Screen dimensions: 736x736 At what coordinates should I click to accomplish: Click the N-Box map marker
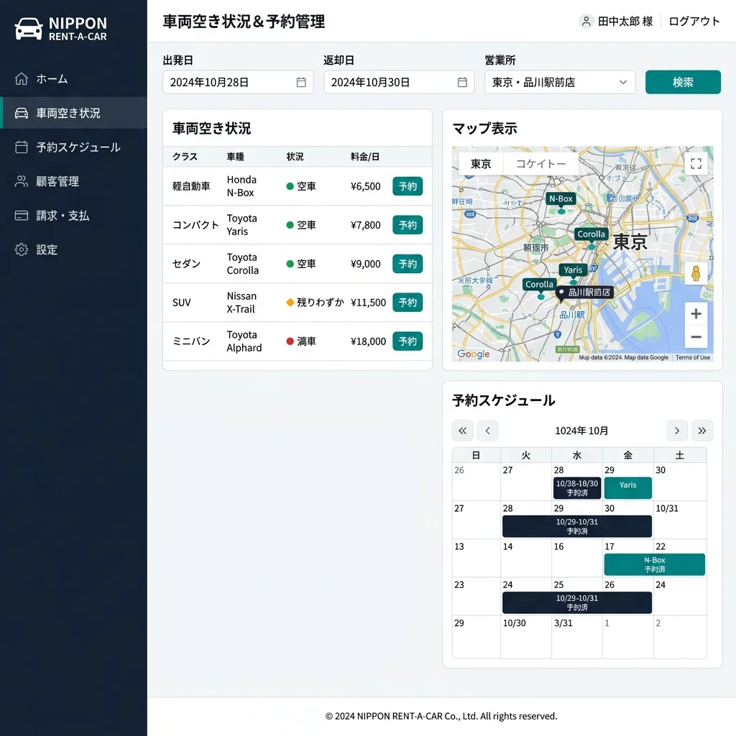coord(561,199)
